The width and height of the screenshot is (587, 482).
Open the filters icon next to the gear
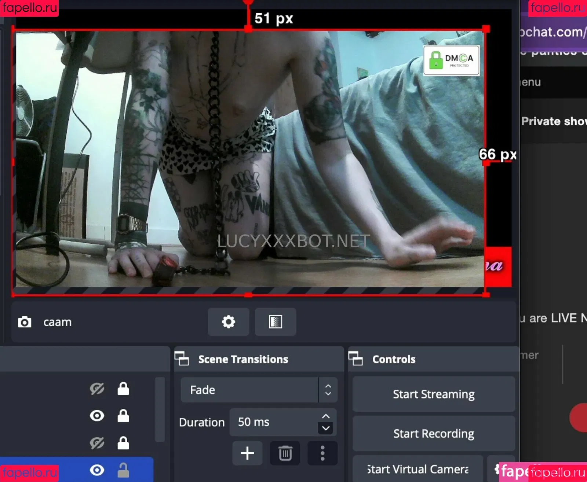tap(276, 322)
